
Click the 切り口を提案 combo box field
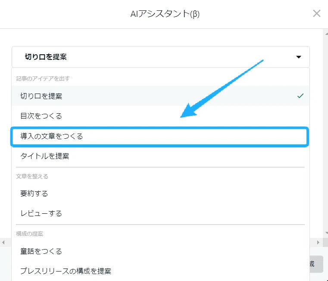pyautogui.click(x=161, y=57)
